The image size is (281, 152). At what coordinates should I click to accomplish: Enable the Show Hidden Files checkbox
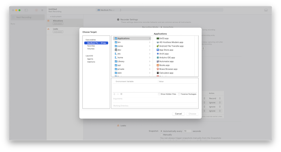(159, 94)
